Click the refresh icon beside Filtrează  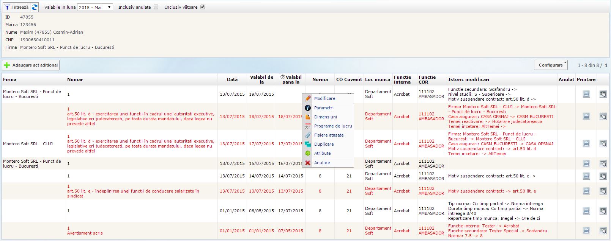[x=35, y=7]
